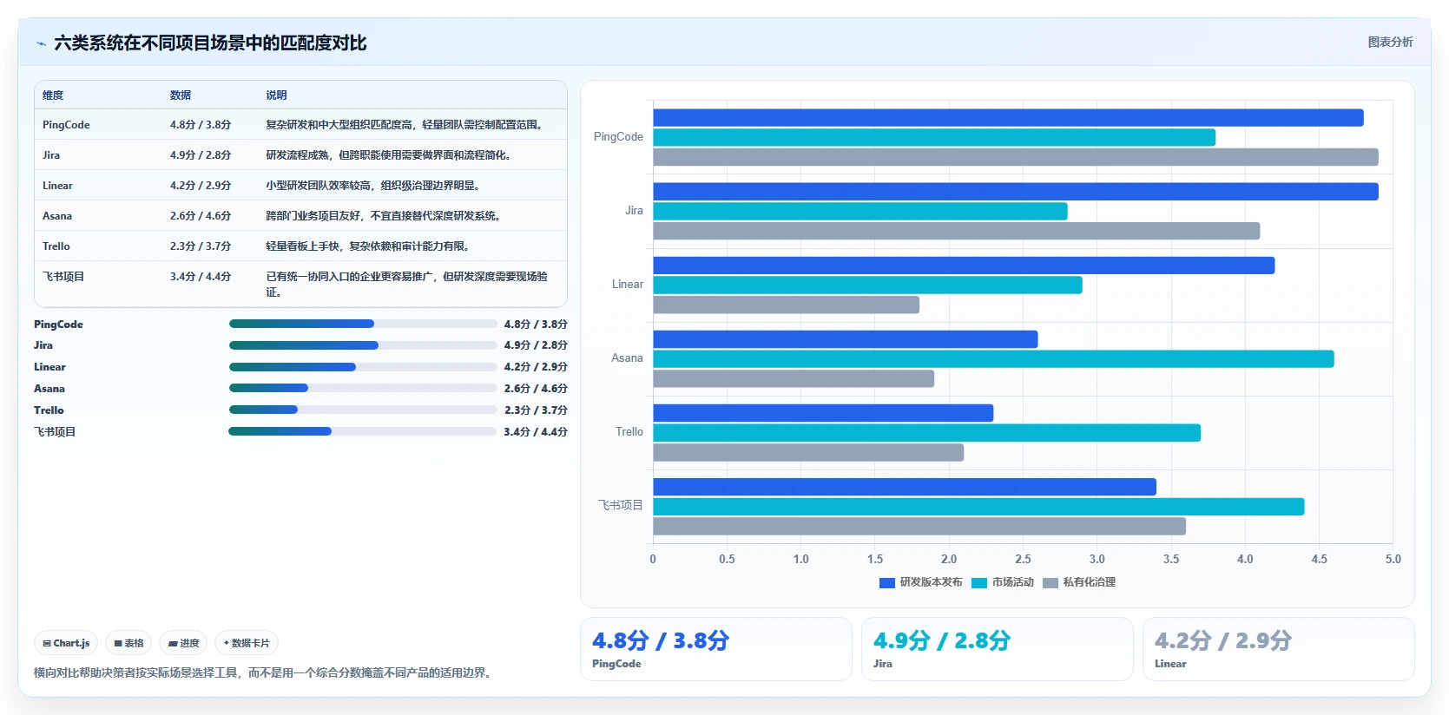Toggle the 私有化治理 legend swatch
The image size is (1449, 715).
click(1051, 583)
